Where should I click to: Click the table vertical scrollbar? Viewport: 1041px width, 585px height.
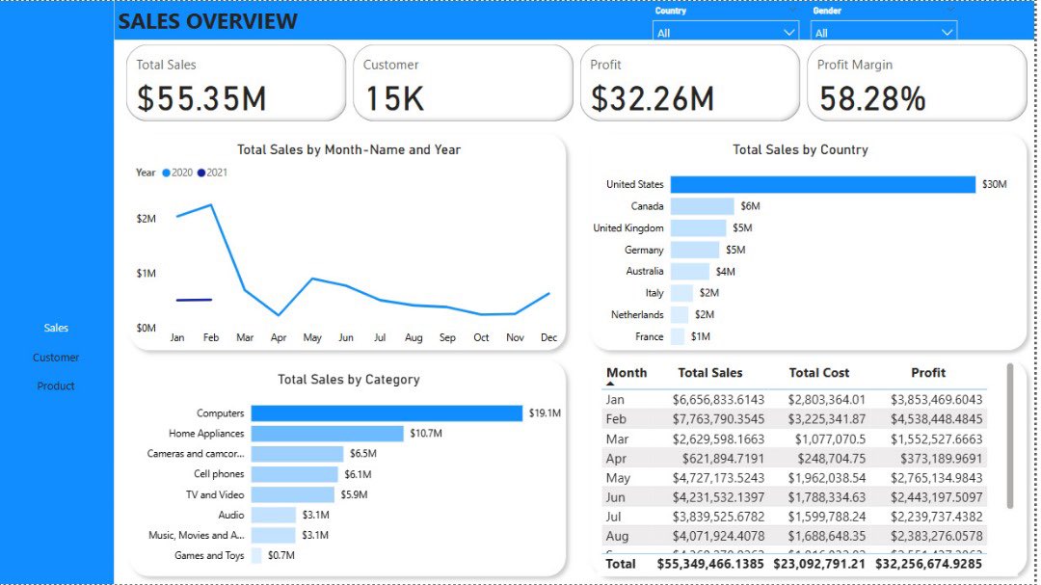(x=1010, y=436)
